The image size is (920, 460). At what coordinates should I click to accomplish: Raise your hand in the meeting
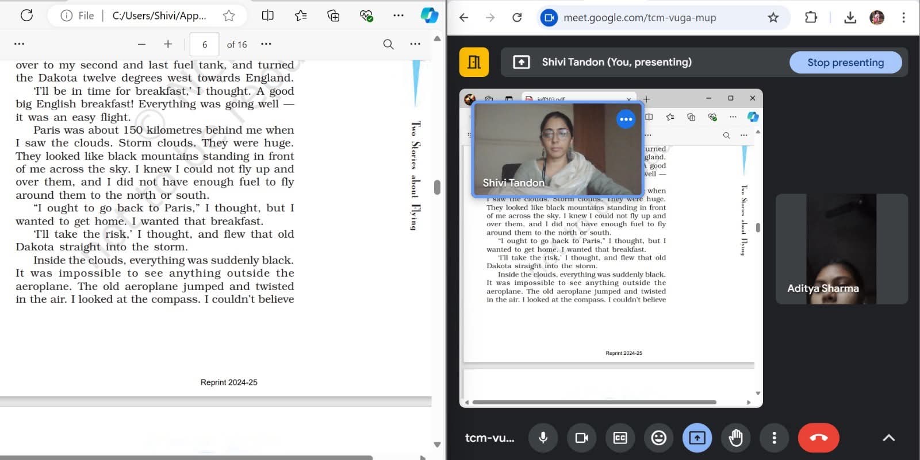click(x=735, y=438)
